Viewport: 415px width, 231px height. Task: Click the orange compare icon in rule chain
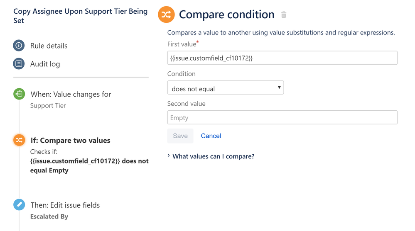[x=19, y=140]
